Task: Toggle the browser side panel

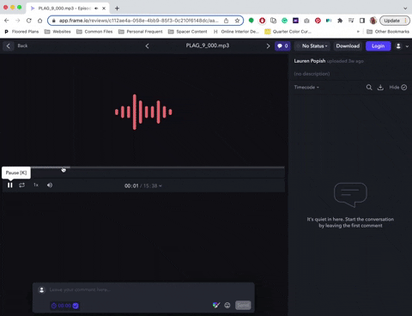Action: [362, 21]
